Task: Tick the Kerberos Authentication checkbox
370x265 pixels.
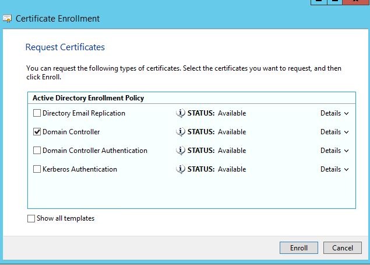Action: (37, 169)
